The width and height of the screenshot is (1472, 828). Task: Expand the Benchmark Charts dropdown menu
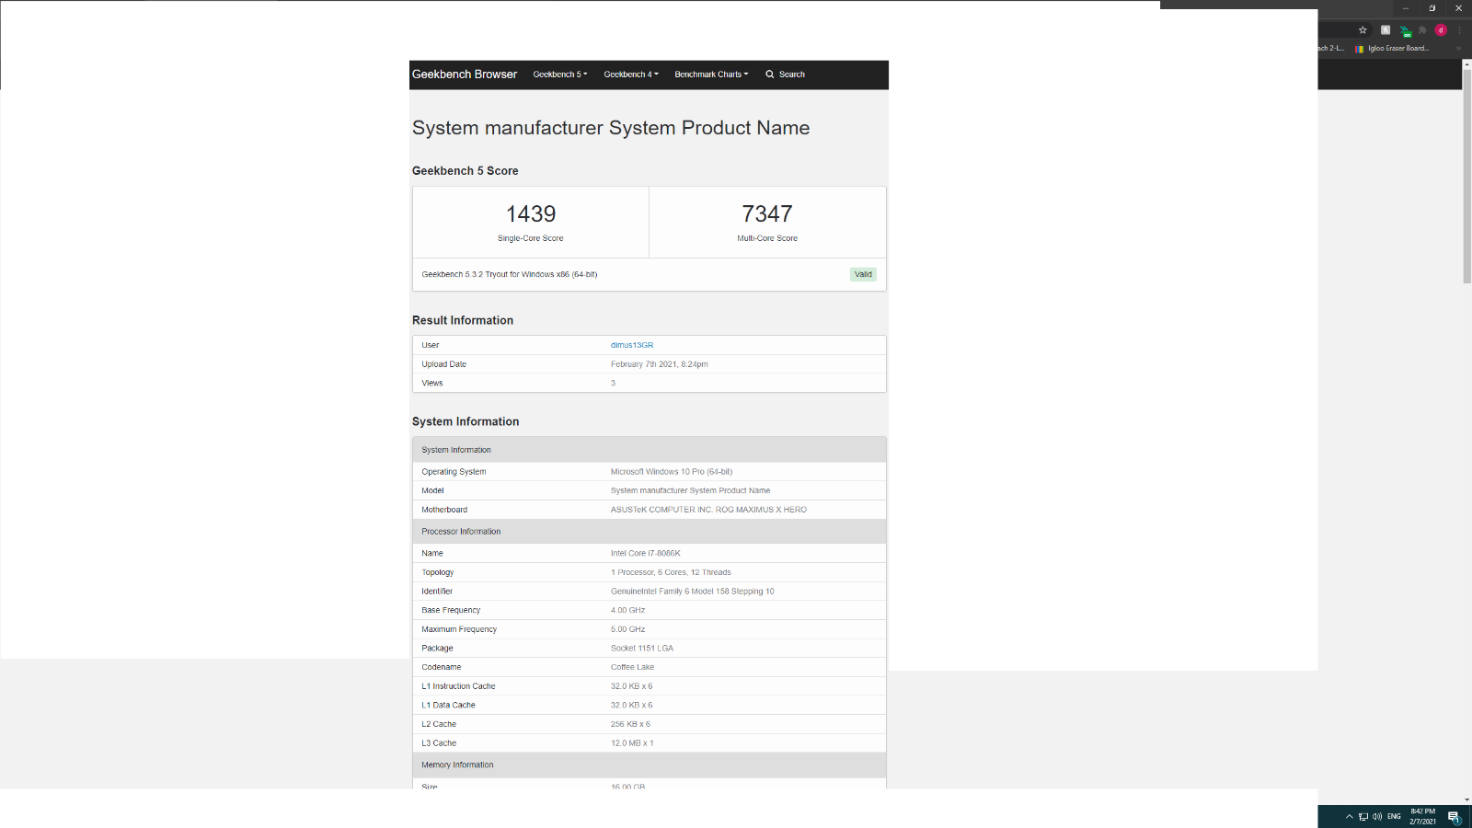pyautogui.click(x=711, y=75)
